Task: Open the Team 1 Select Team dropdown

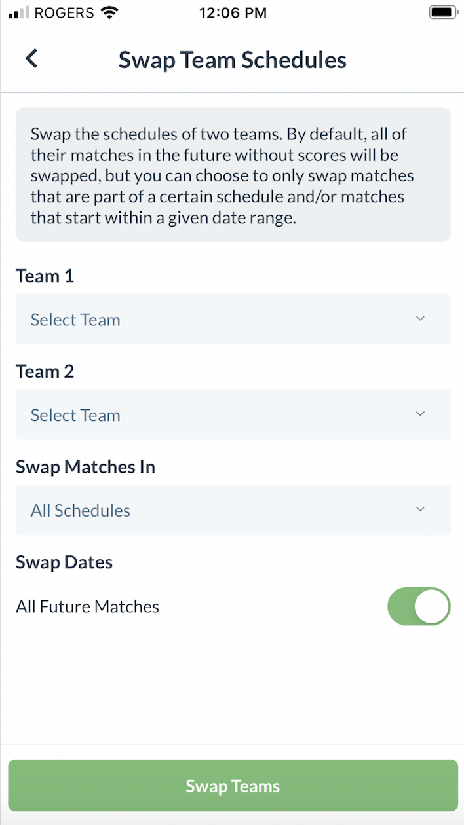Action: click(233, 320)
